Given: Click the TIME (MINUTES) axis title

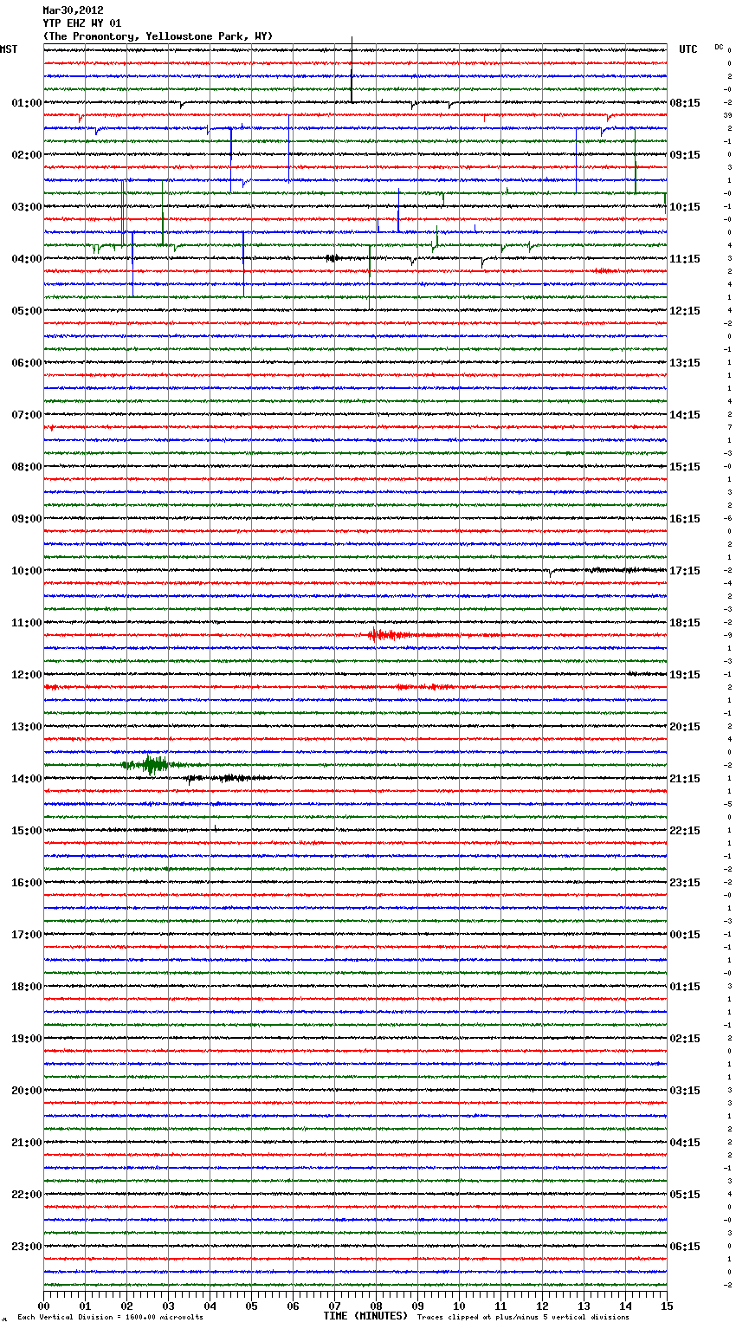Looking at the screenshot, I should (365, 1315).
